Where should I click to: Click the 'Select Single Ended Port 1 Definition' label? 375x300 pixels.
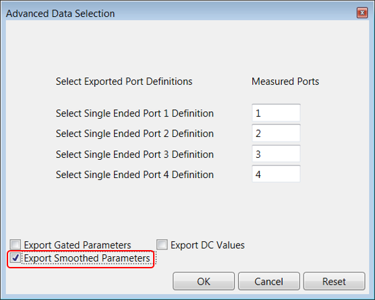135,113
